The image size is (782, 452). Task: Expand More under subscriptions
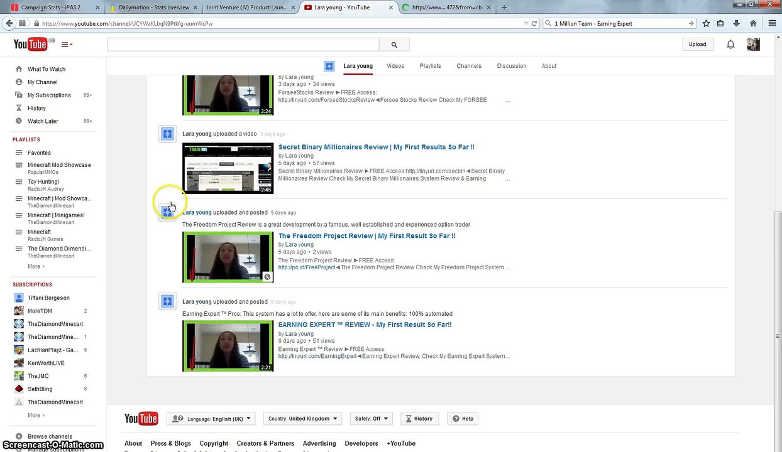[x=36, y=416]
